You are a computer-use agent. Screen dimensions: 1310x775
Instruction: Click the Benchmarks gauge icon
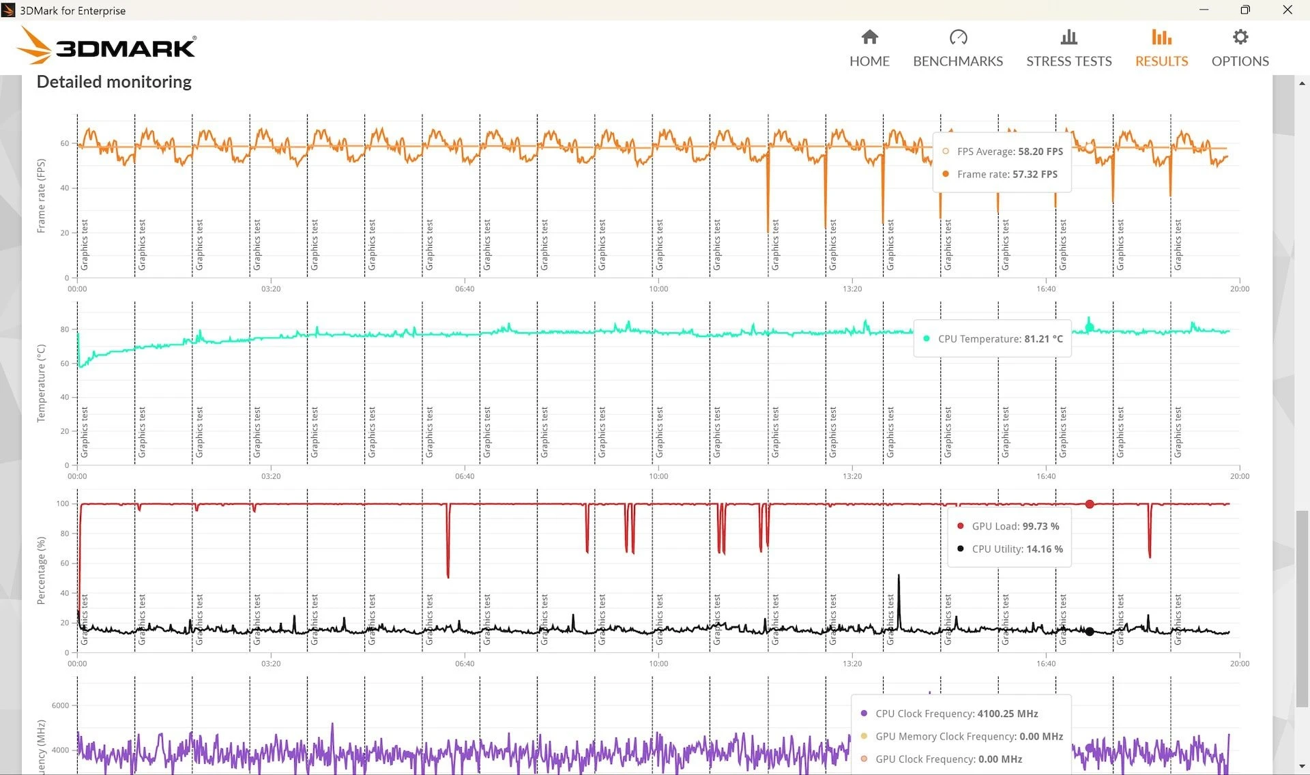pos(958,37)
